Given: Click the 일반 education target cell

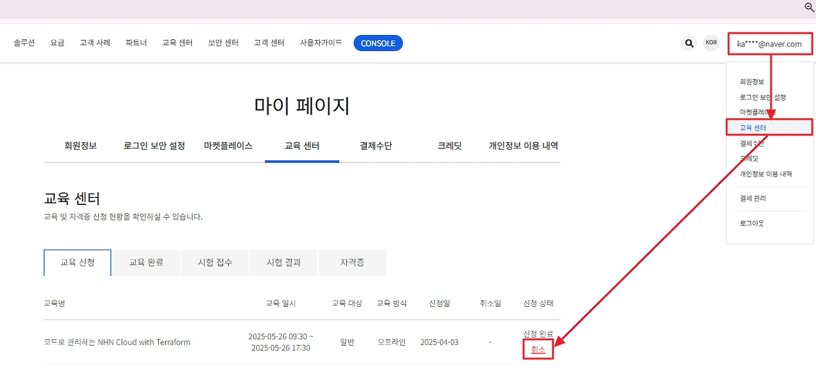Looking at the screenshot, I should click(347, 342).
